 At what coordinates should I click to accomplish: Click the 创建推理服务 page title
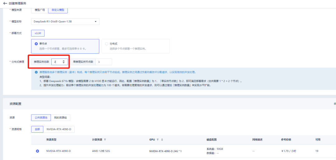(17, 3)
